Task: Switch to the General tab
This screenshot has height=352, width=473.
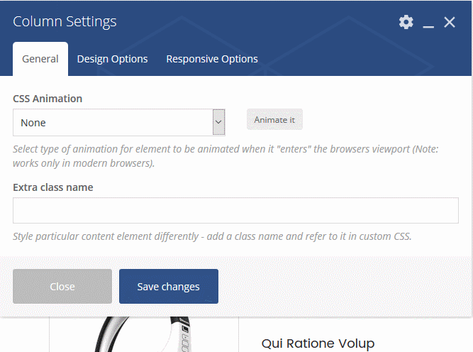Action: point(40,59)
